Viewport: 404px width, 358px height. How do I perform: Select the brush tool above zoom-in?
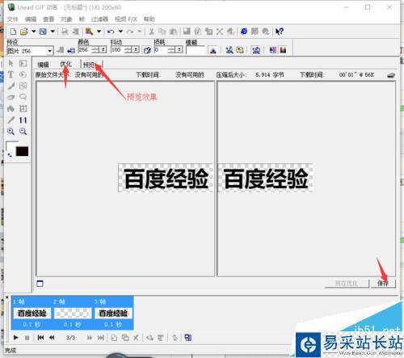coord(11,120)
